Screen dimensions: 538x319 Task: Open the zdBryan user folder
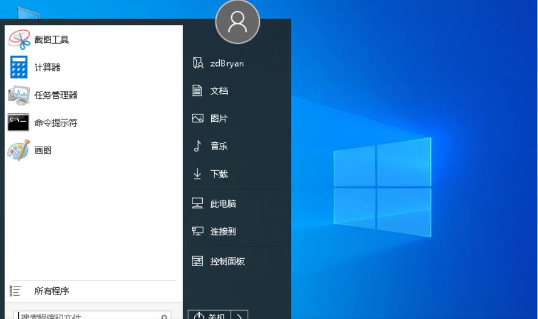pyautogui.click(x=226, y=63)
